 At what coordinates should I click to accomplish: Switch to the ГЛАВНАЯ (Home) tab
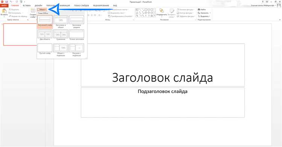pos(15,6)
